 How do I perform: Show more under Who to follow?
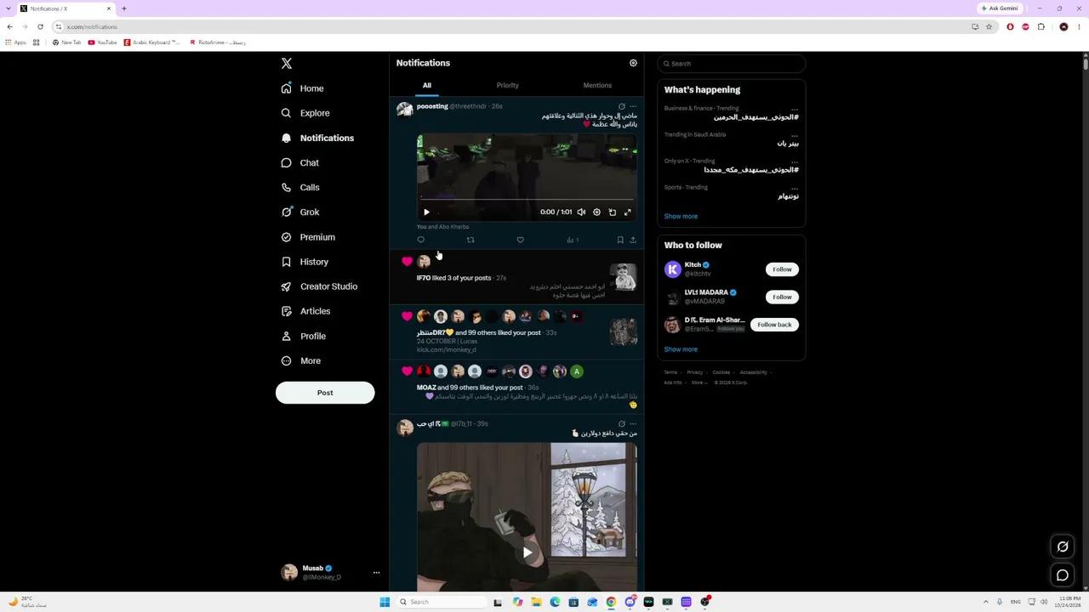click(x=681, y=349)
